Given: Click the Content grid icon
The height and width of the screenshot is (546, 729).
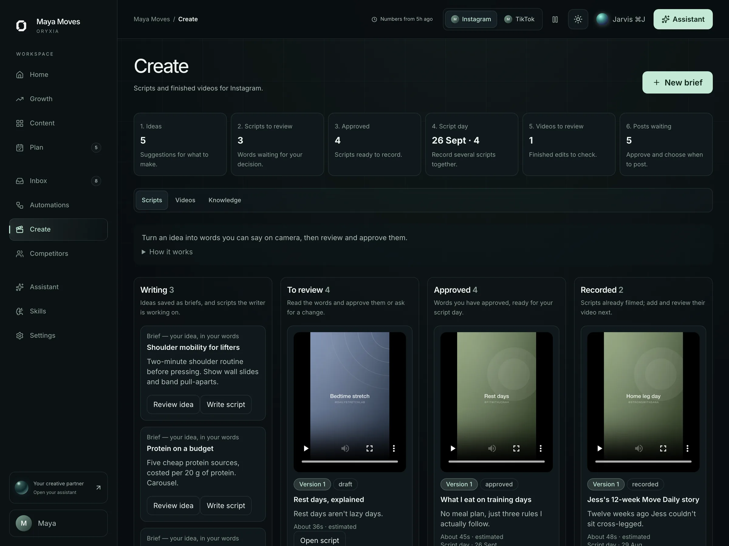Looking at the screenshot, I should pos(20,123).
